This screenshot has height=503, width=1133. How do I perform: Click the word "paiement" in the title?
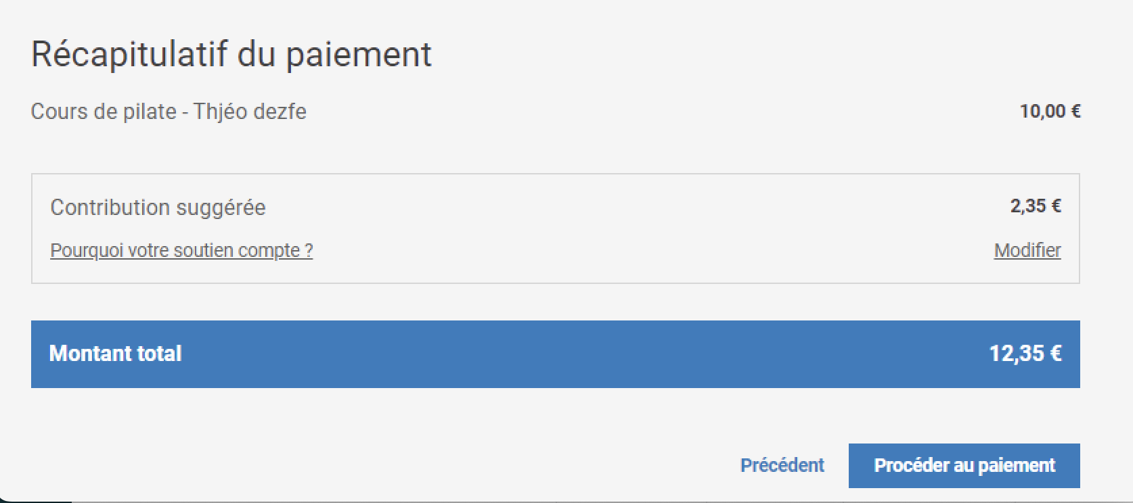pyautogui.click(x=358, y=55)
